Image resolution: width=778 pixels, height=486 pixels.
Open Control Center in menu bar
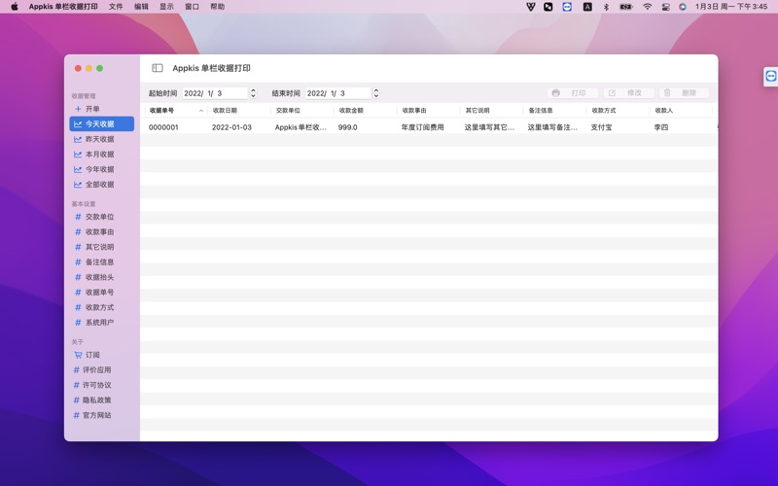tap(666, 7)
